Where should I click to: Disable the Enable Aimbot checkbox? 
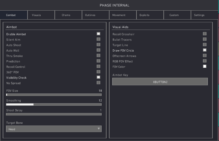tap(98, 34)
